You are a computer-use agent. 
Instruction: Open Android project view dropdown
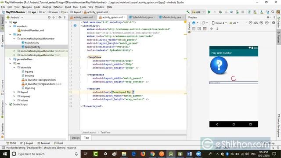click(x=14, y=18)
